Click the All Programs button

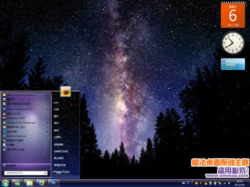click(26, 166)
